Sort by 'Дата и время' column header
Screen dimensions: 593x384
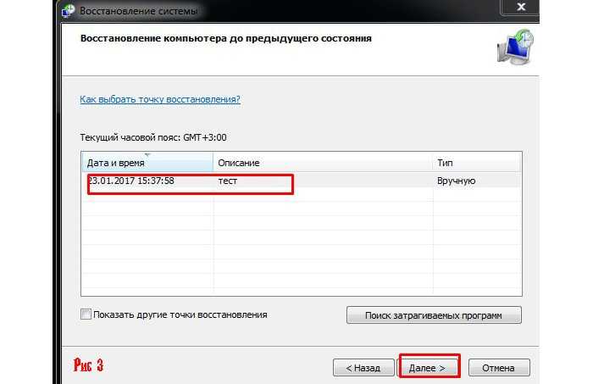[147, 163]
